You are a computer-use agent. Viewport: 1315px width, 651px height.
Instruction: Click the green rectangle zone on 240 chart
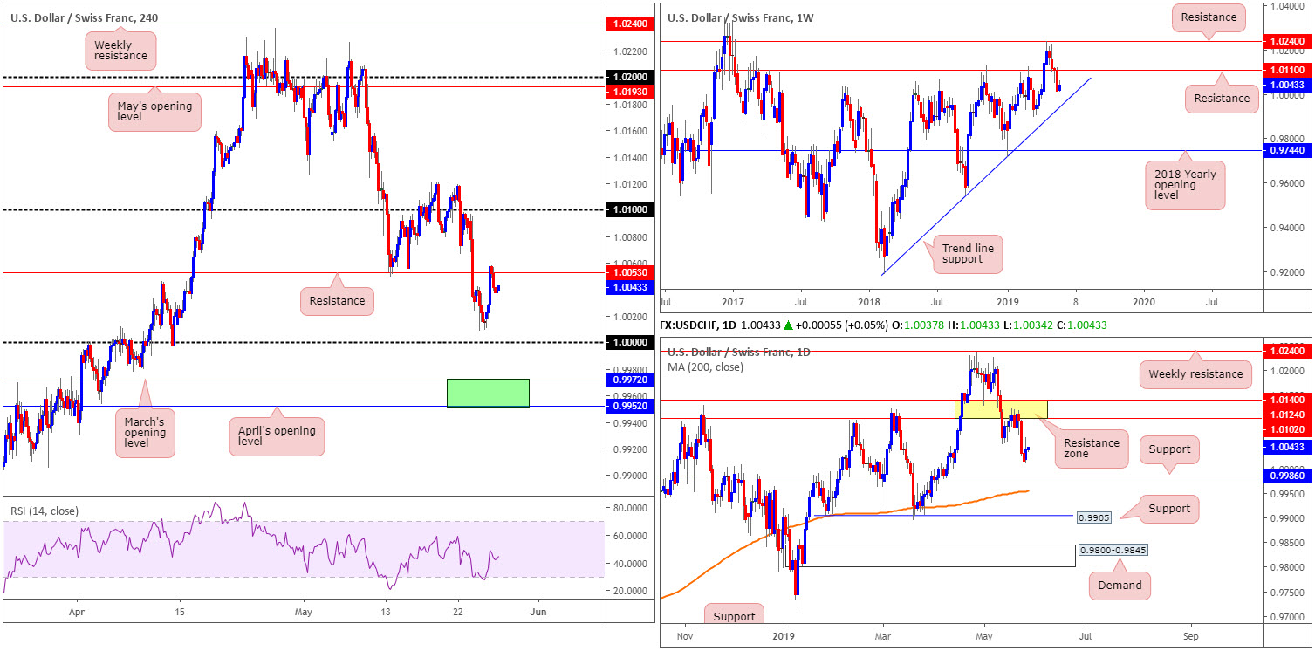pos(488,393)
